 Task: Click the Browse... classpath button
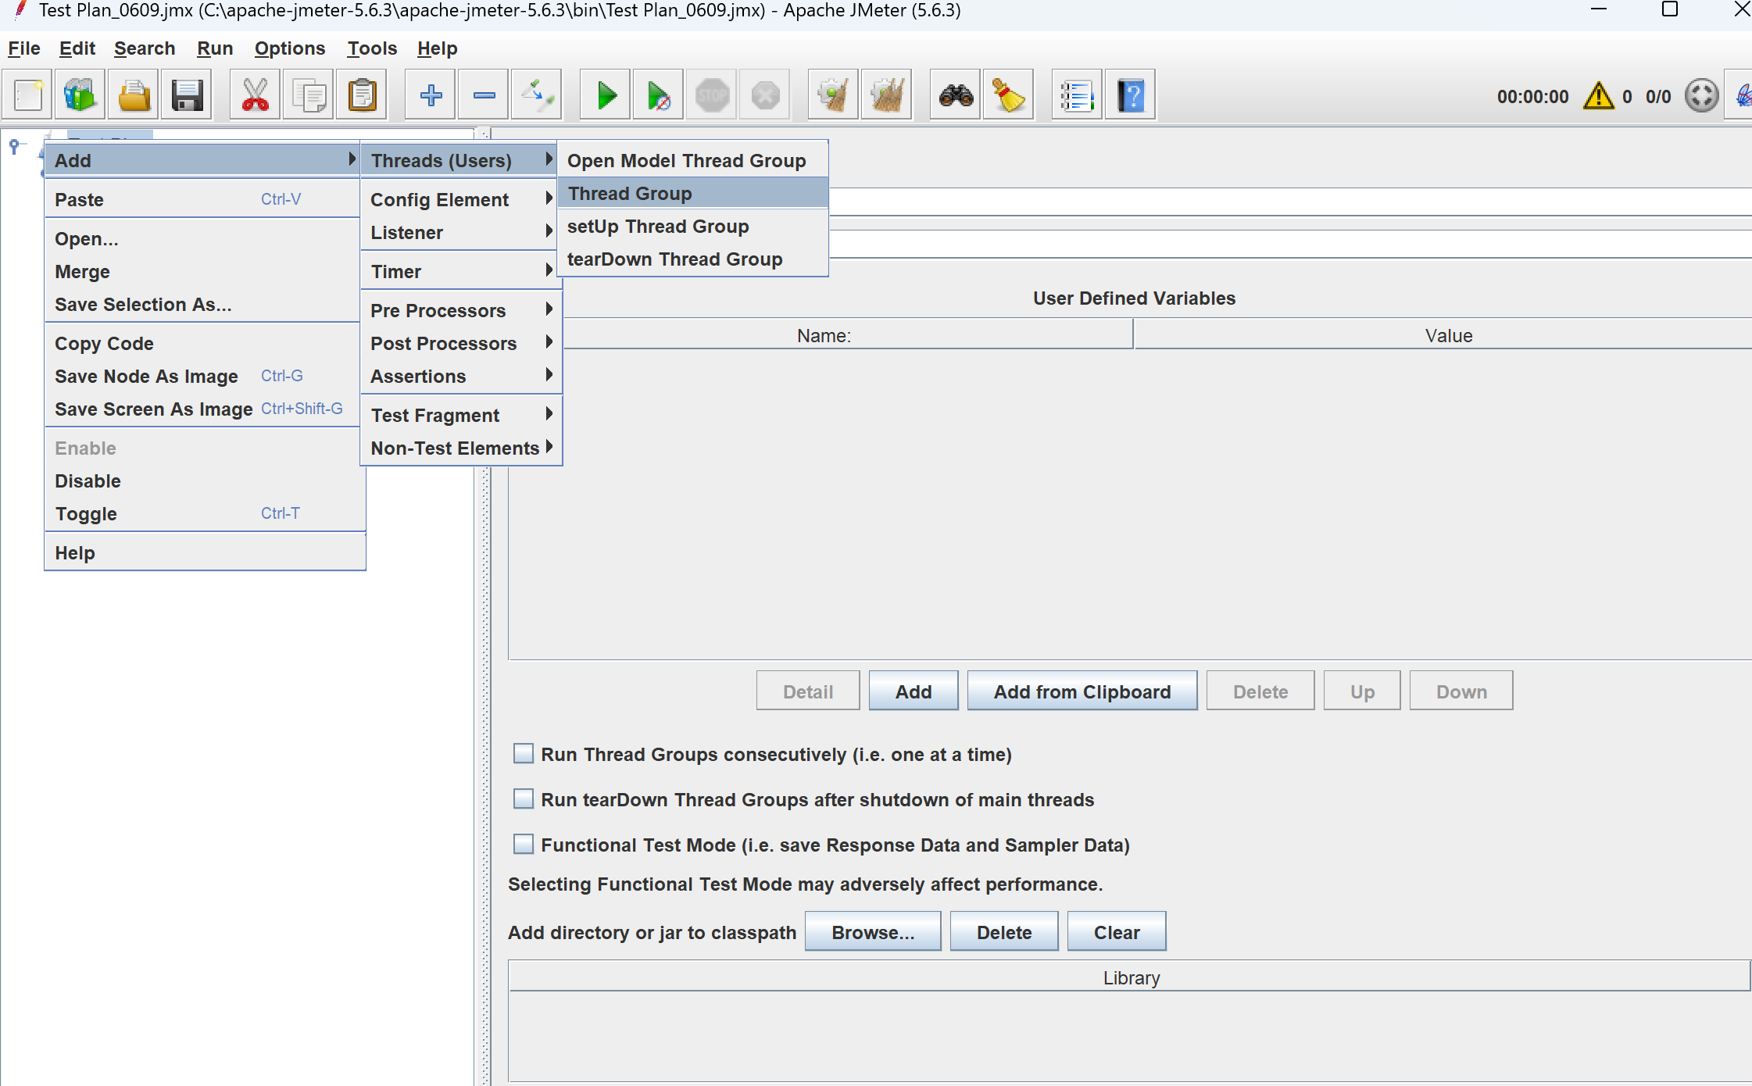click(x=872, y=932)
